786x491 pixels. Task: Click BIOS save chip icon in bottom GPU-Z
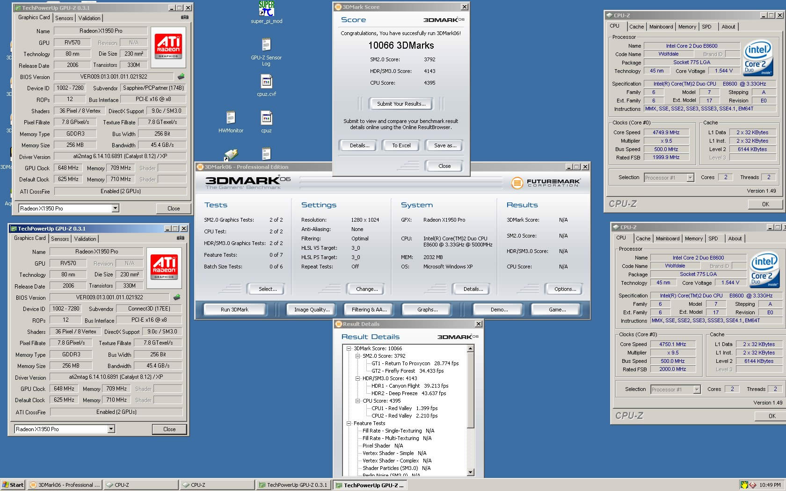(177, 297)
